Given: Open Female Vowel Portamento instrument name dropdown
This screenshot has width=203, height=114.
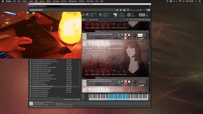Looking at the screenshot, I should [x=101, y=35].
